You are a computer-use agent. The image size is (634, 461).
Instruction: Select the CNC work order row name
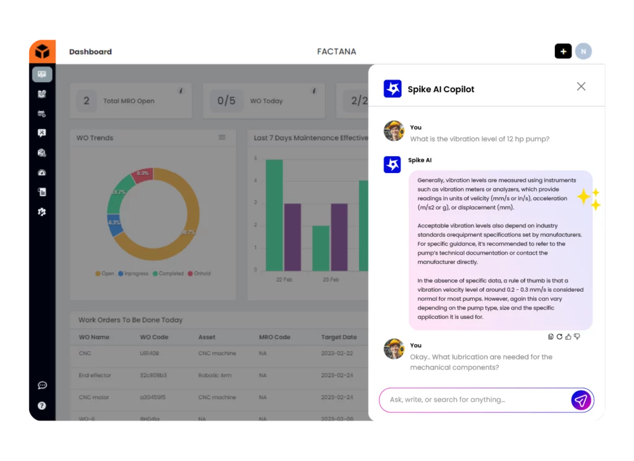85,353
